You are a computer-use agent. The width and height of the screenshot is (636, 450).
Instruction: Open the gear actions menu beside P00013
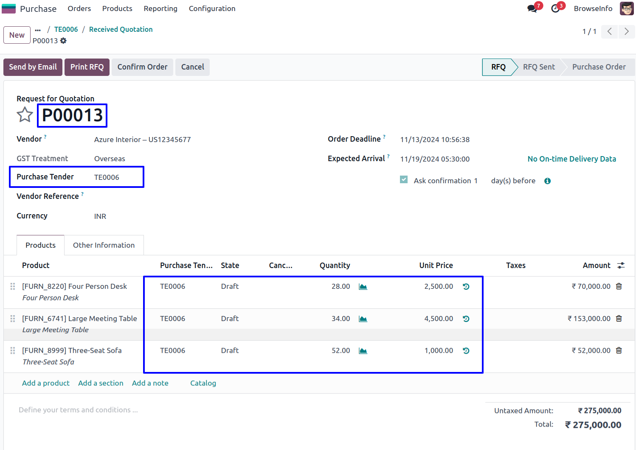click(63, 41)
